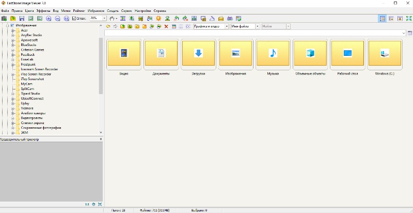This screenshot has height=213, width=413.
Task: Click the email envelope toolbar icon
Action: tap(221, 18)
